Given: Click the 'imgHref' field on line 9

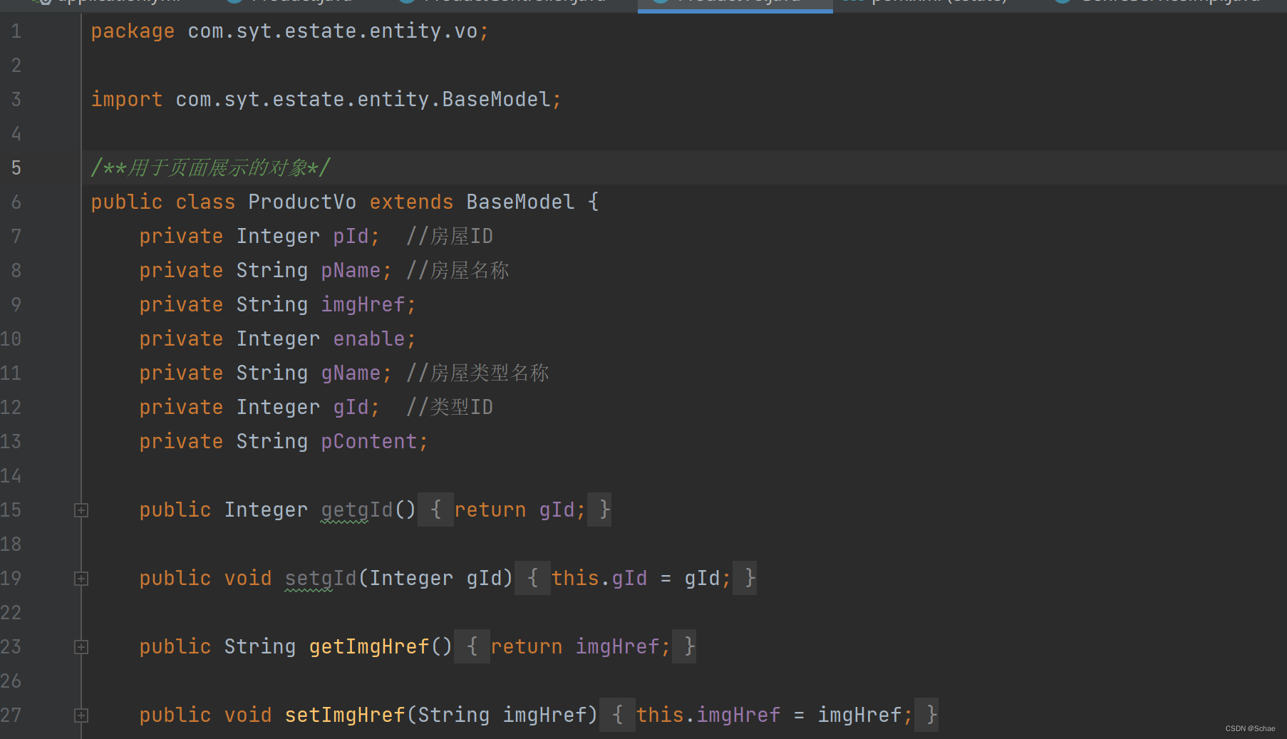Looking at the screenshot, I should pos(363,305).
